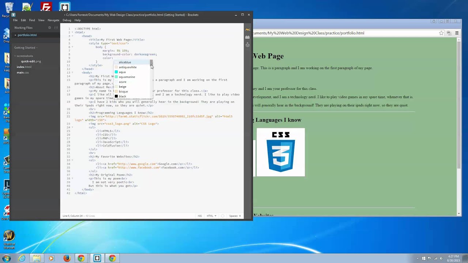Collapse fold arrow at line 6 body rule
468x263 pixels.
click(x=72, y=47)
